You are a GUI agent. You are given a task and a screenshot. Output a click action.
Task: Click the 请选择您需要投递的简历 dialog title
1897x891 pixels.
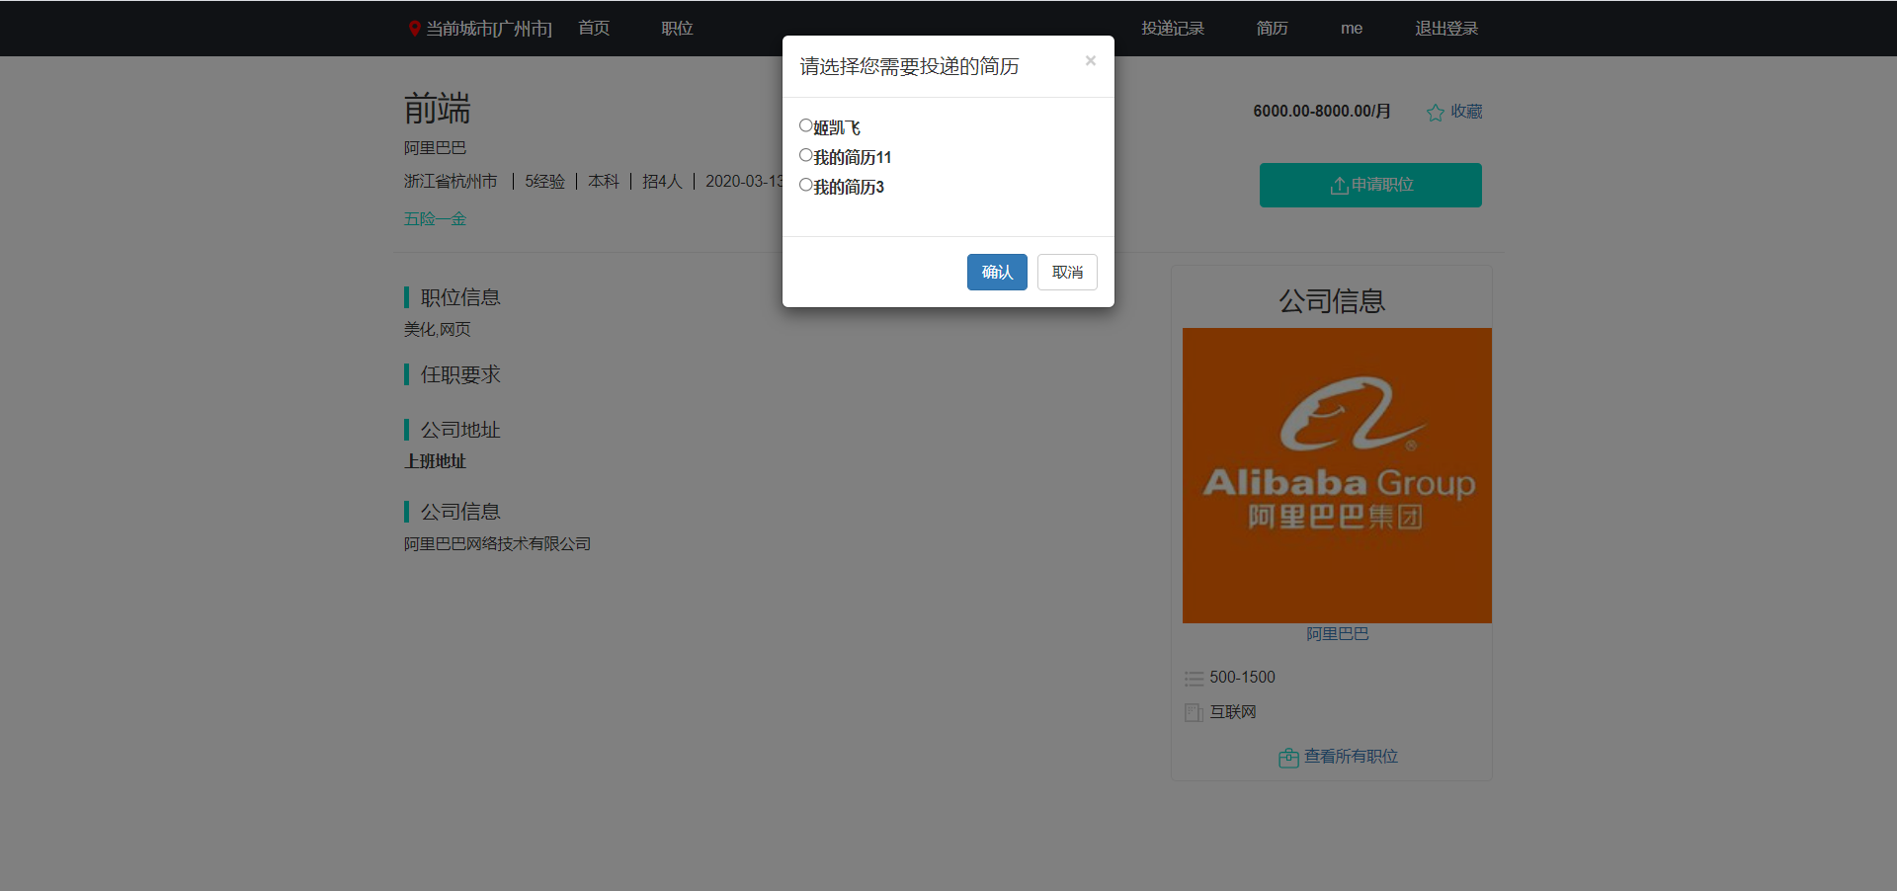(909, 66)
